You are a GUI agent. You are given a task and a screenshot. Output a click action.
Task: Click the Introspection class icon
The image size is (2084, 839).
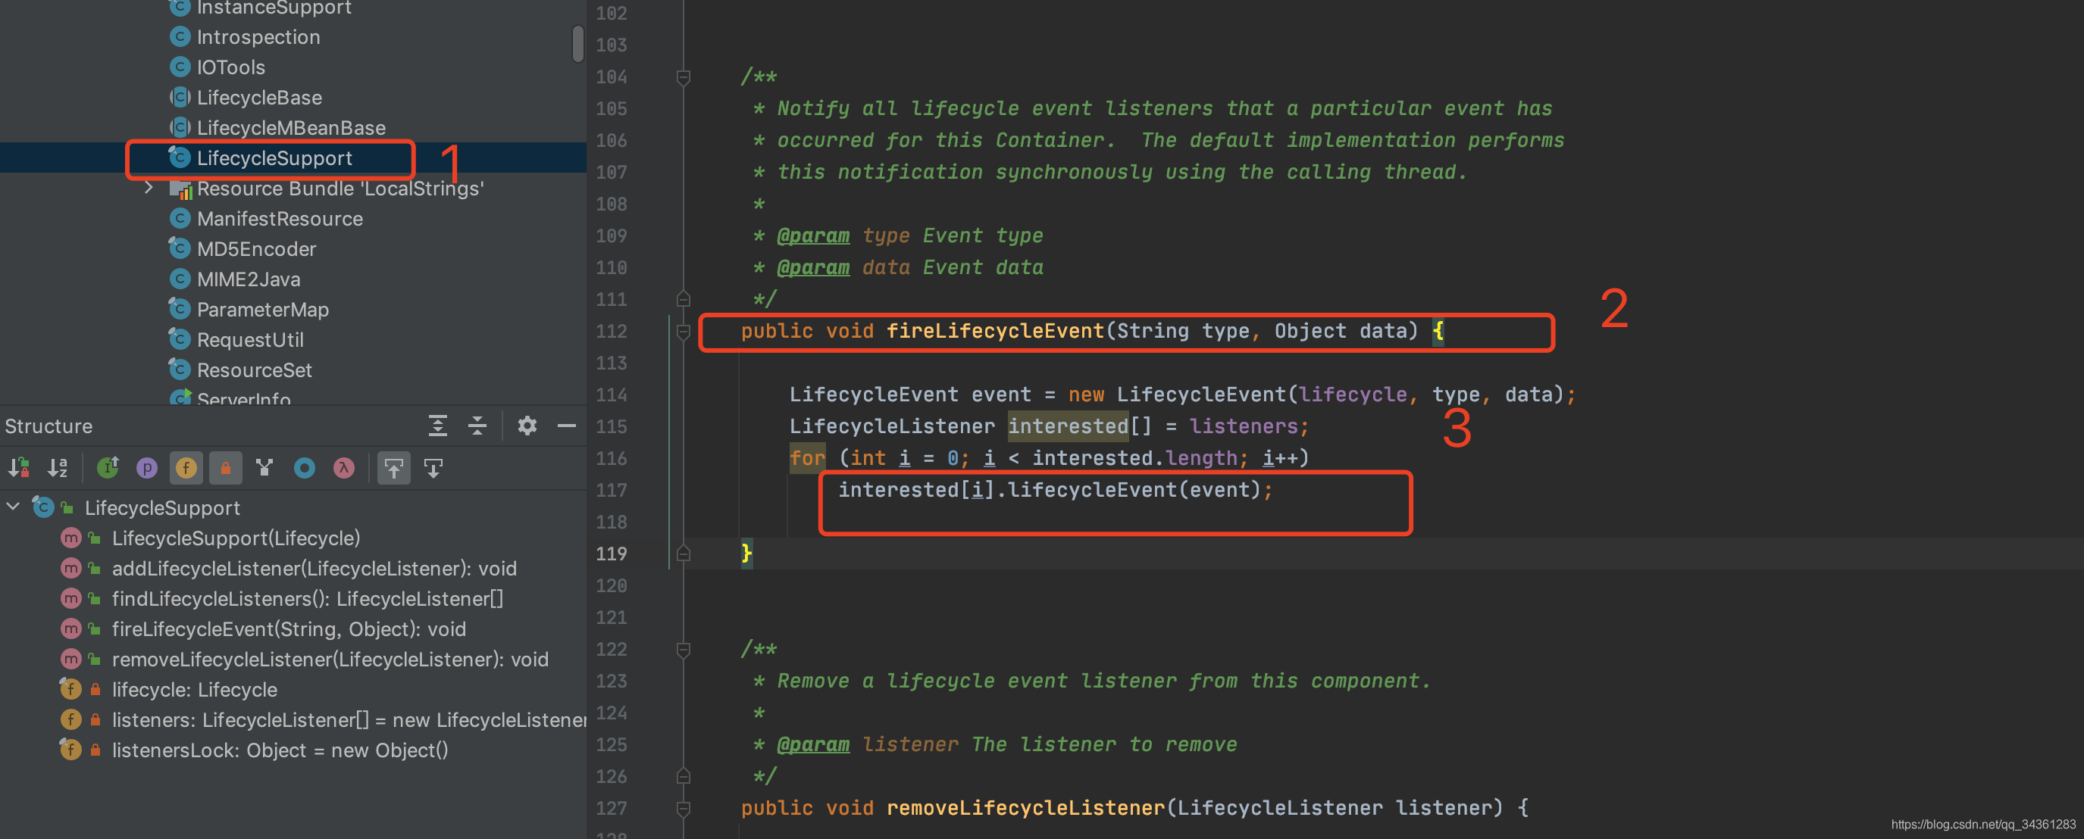coord(180,36)
